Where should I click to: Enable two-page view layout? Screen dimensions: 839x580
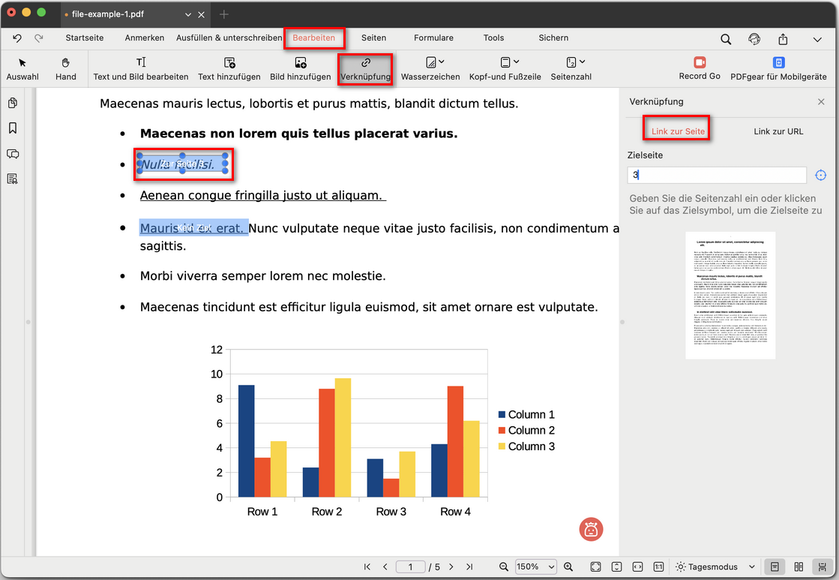799,567
